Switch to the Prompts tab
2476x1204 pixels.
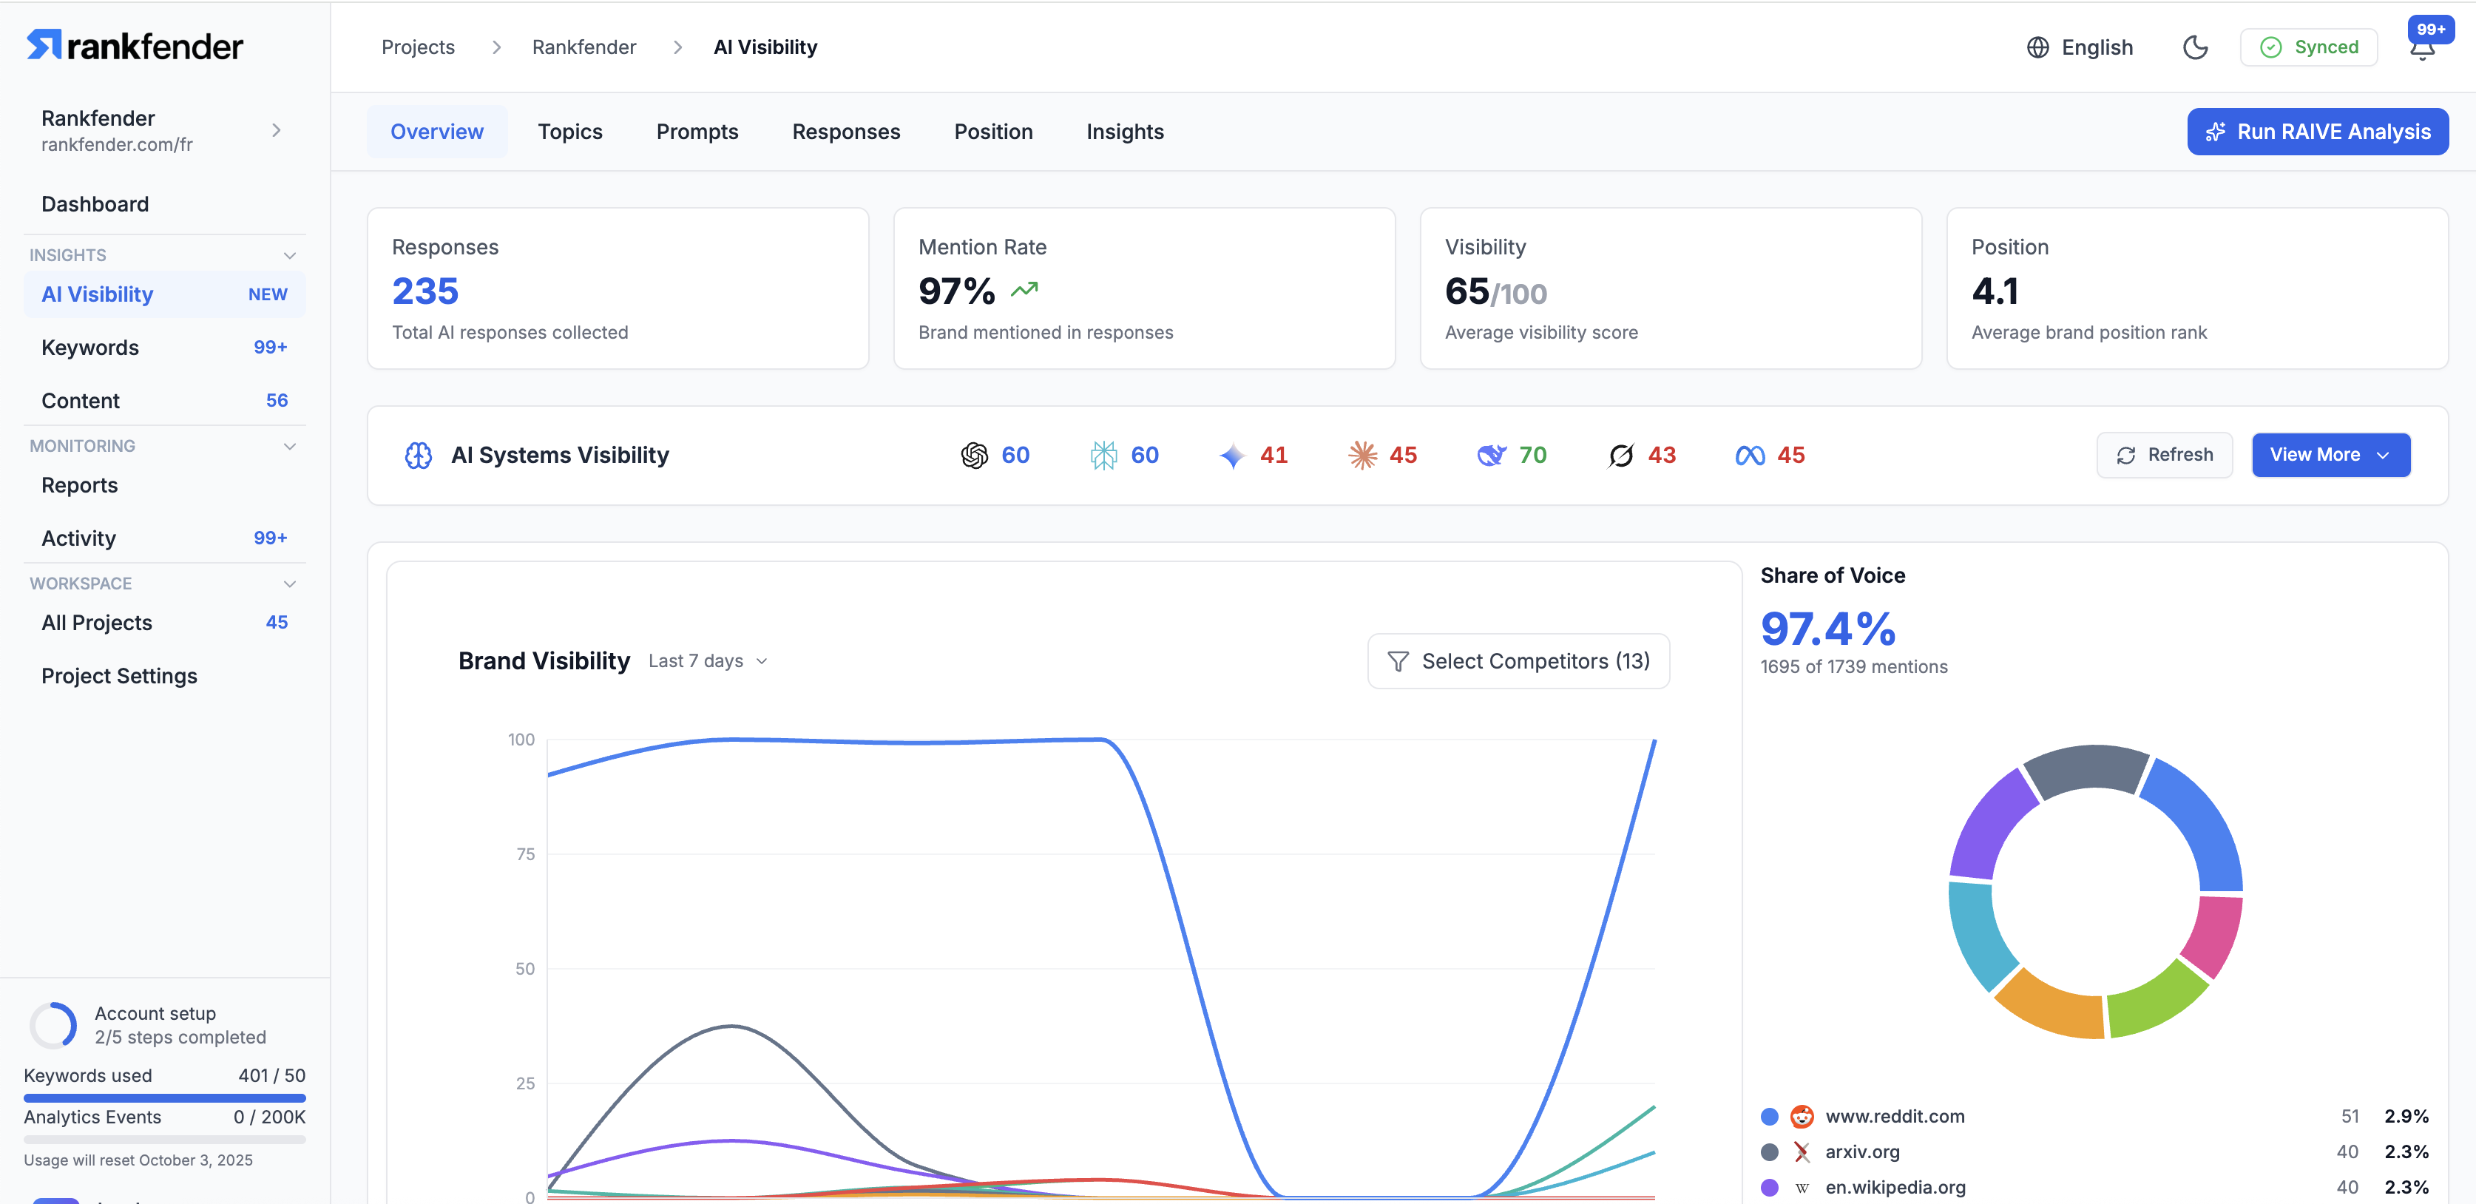(x=697, y=132)
